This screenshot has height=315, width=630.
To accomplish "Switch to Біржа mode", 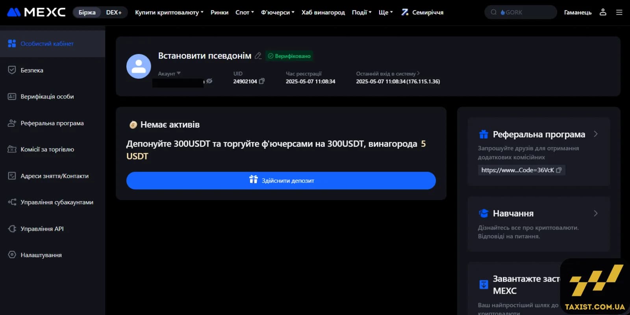I will click(87, 12).
